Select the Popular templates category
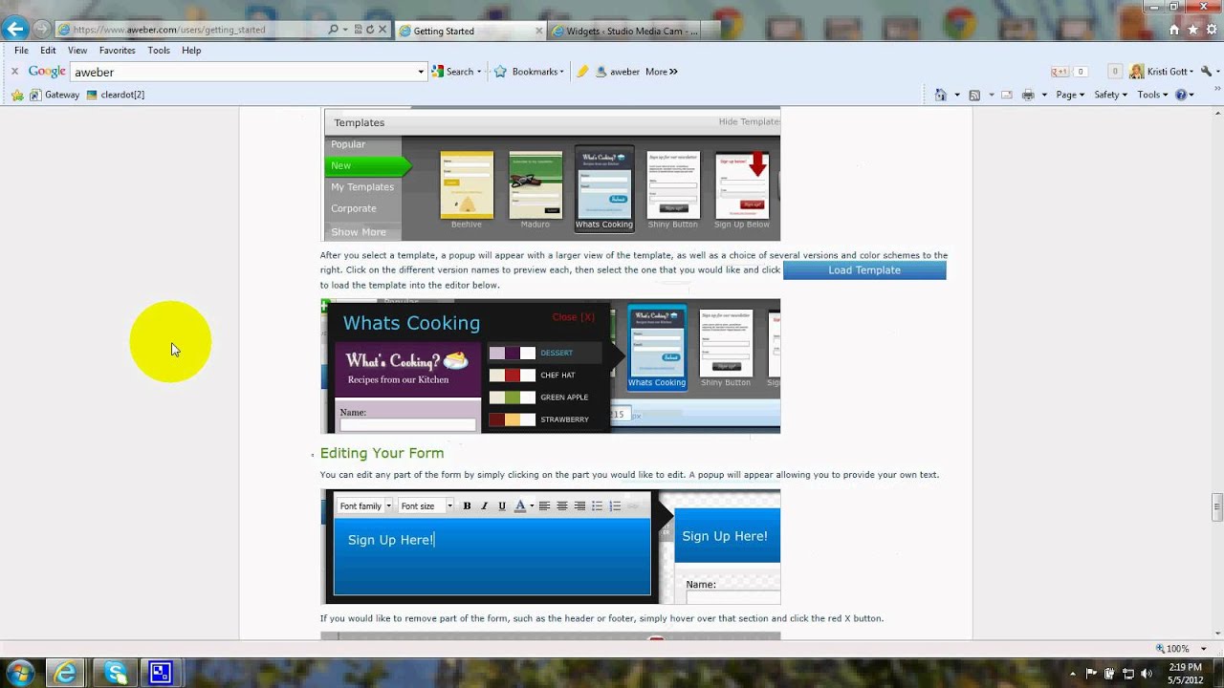Viewport: 1224px width, 688px height. (348, 144)
